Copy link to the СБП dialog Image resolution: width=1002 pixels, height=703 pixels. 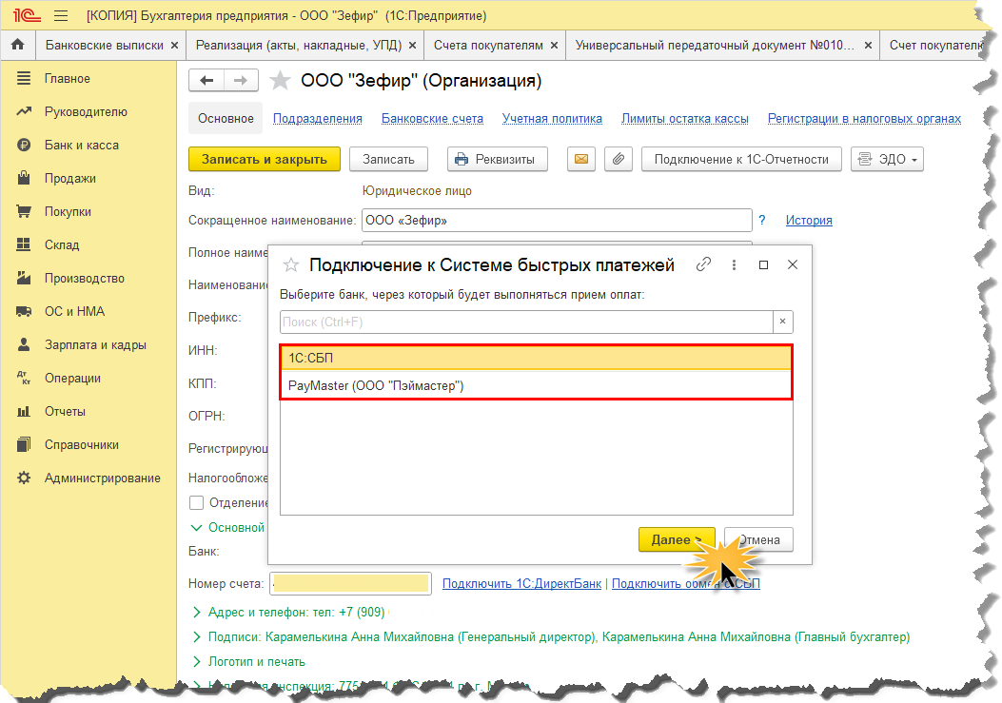pos(703,264)
